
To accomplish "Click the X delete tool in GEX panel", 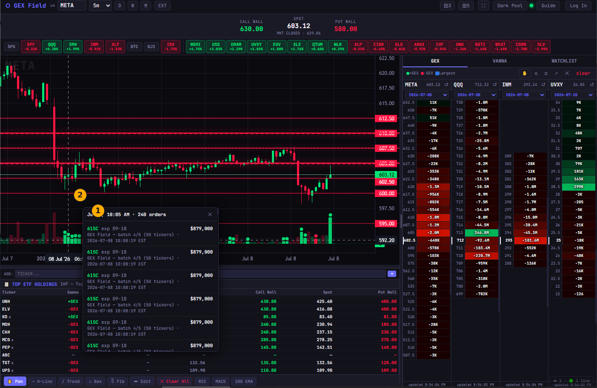I will click(567, 74).
